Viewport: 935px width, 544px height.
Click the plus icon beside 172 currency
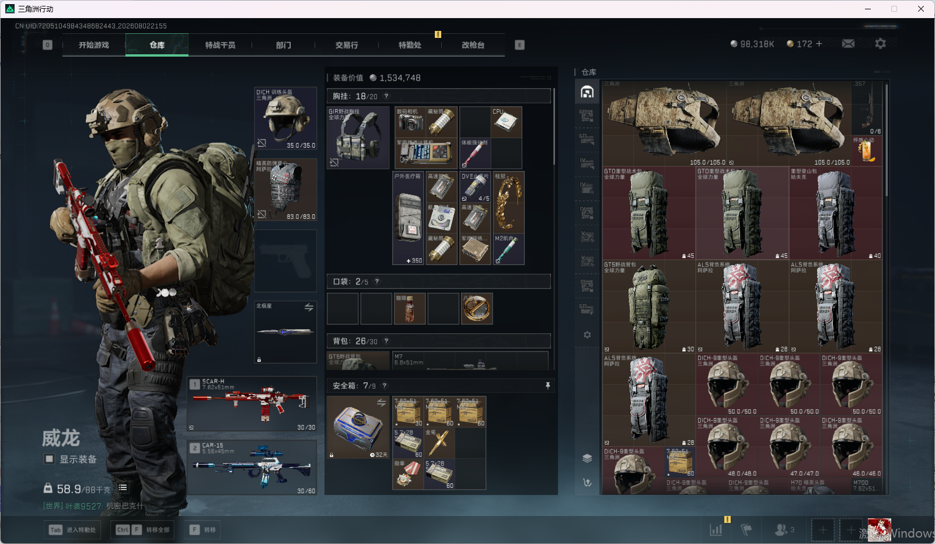coord(819,44)
